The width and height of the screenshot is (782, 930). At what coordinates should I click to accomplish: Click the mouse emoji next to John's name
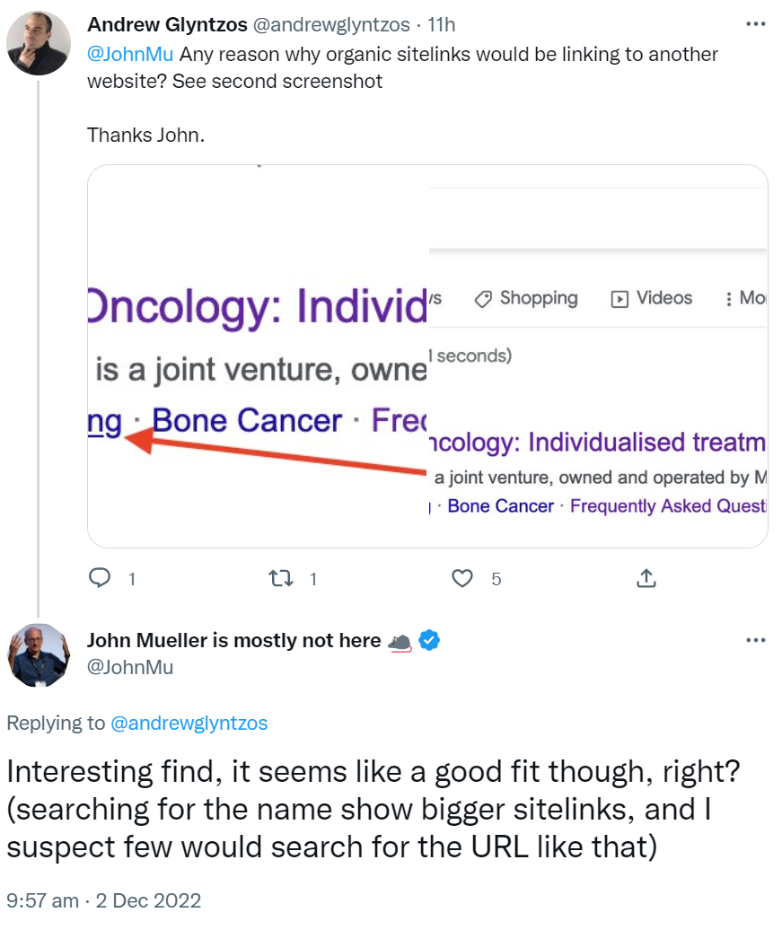[x=400, y=641]
